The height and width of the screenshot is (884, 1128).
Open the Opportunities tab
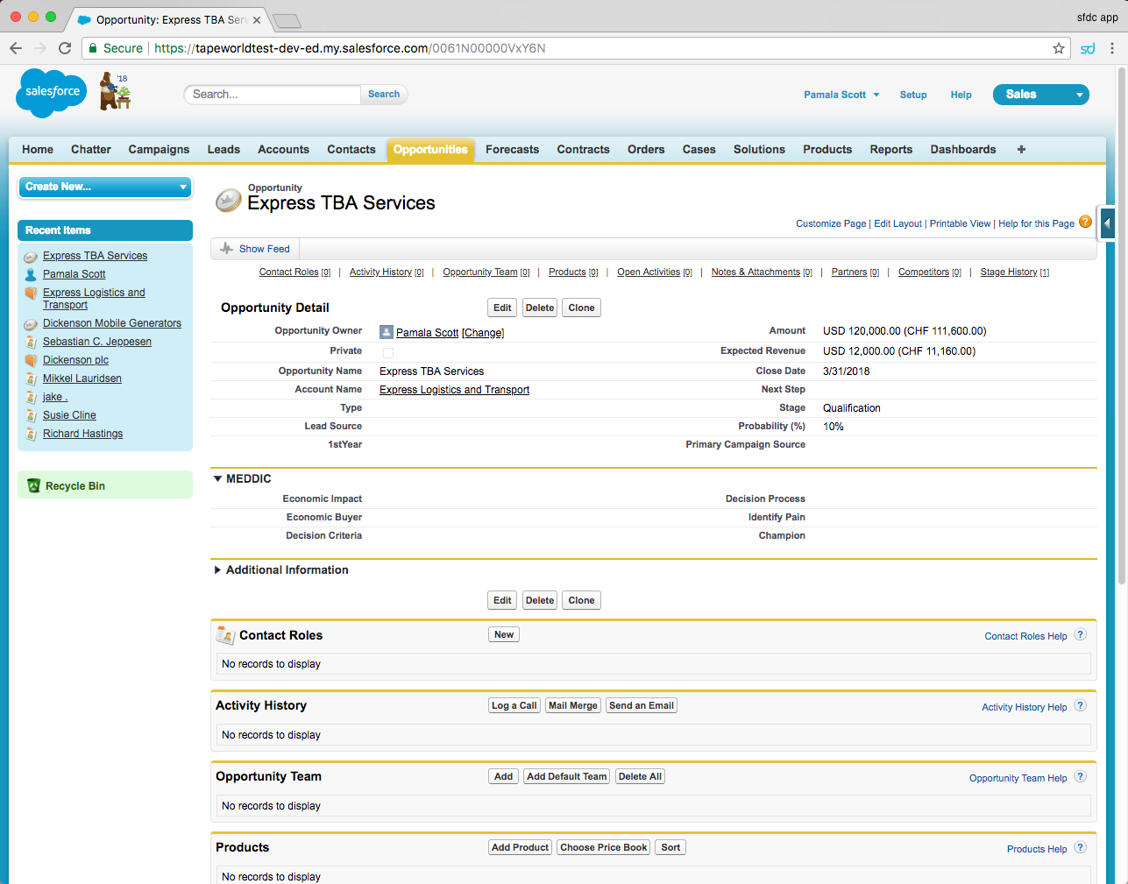pos(430,150)
